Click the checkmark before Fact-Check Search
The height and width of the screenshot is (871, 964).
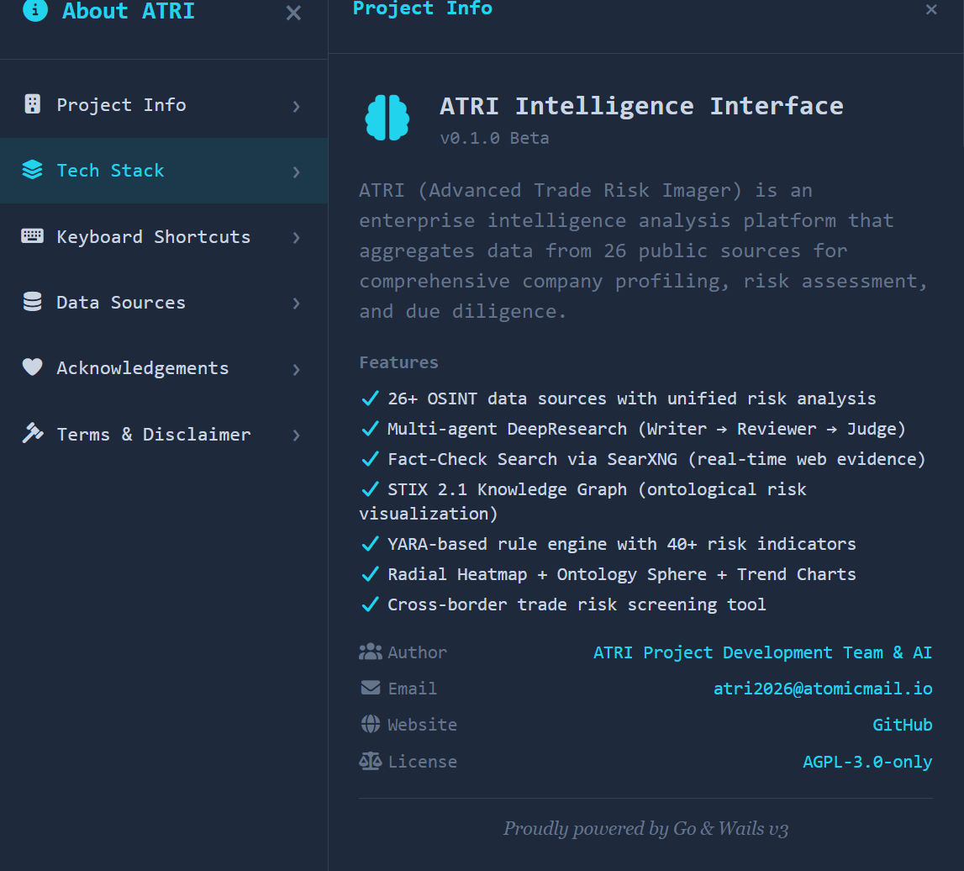(370, 459)
